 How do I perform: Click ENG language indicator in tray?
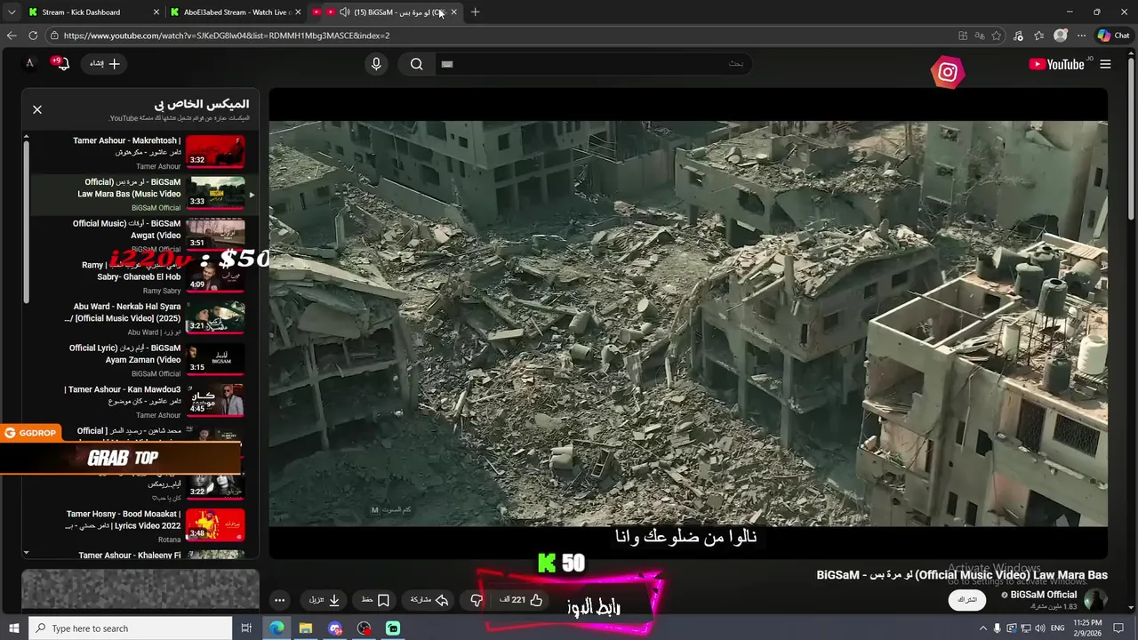(x=1057, y=628)
